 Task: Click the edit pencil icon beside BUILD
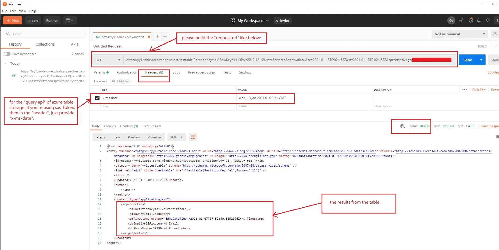[x=496, y=46]
